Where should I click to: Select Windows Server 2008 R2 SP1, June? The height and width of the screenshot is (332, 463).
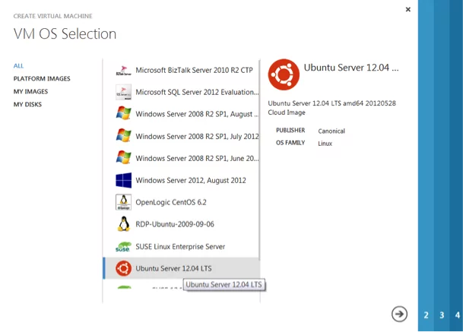click(x=181, y=158)
